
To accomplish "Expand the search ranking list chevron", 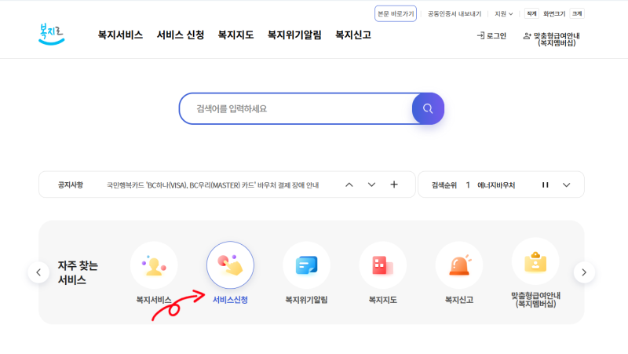I will [x=566, y=185].
